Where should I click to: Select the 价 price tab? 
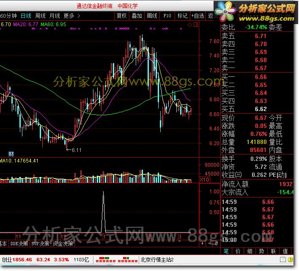coord(238,251)
